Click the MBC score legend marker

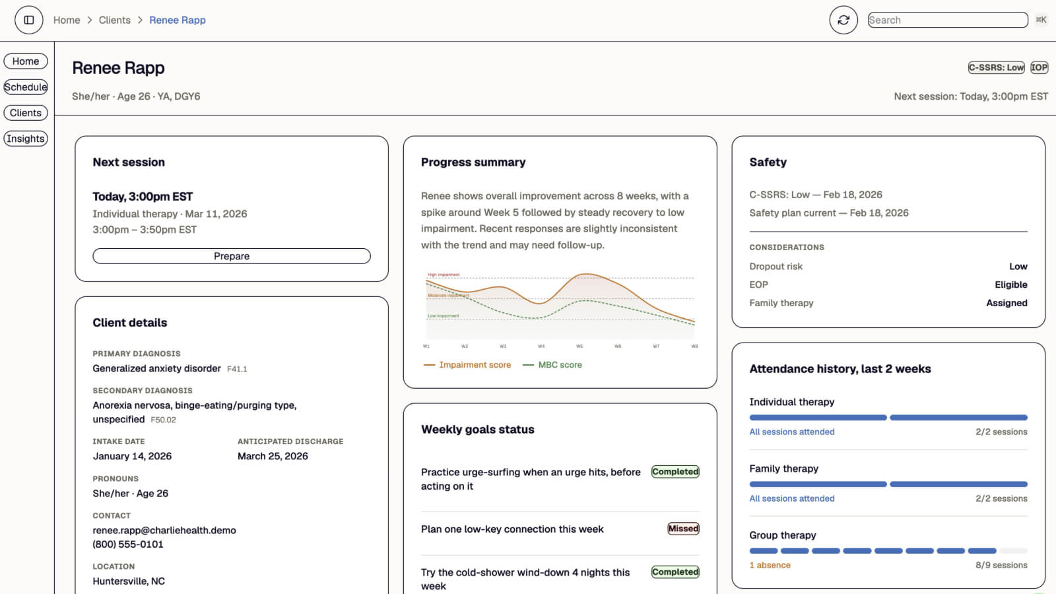pyautogui.click(x=528, y=365)
